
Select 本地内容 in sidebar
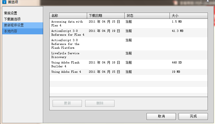[x=23, y=31]
